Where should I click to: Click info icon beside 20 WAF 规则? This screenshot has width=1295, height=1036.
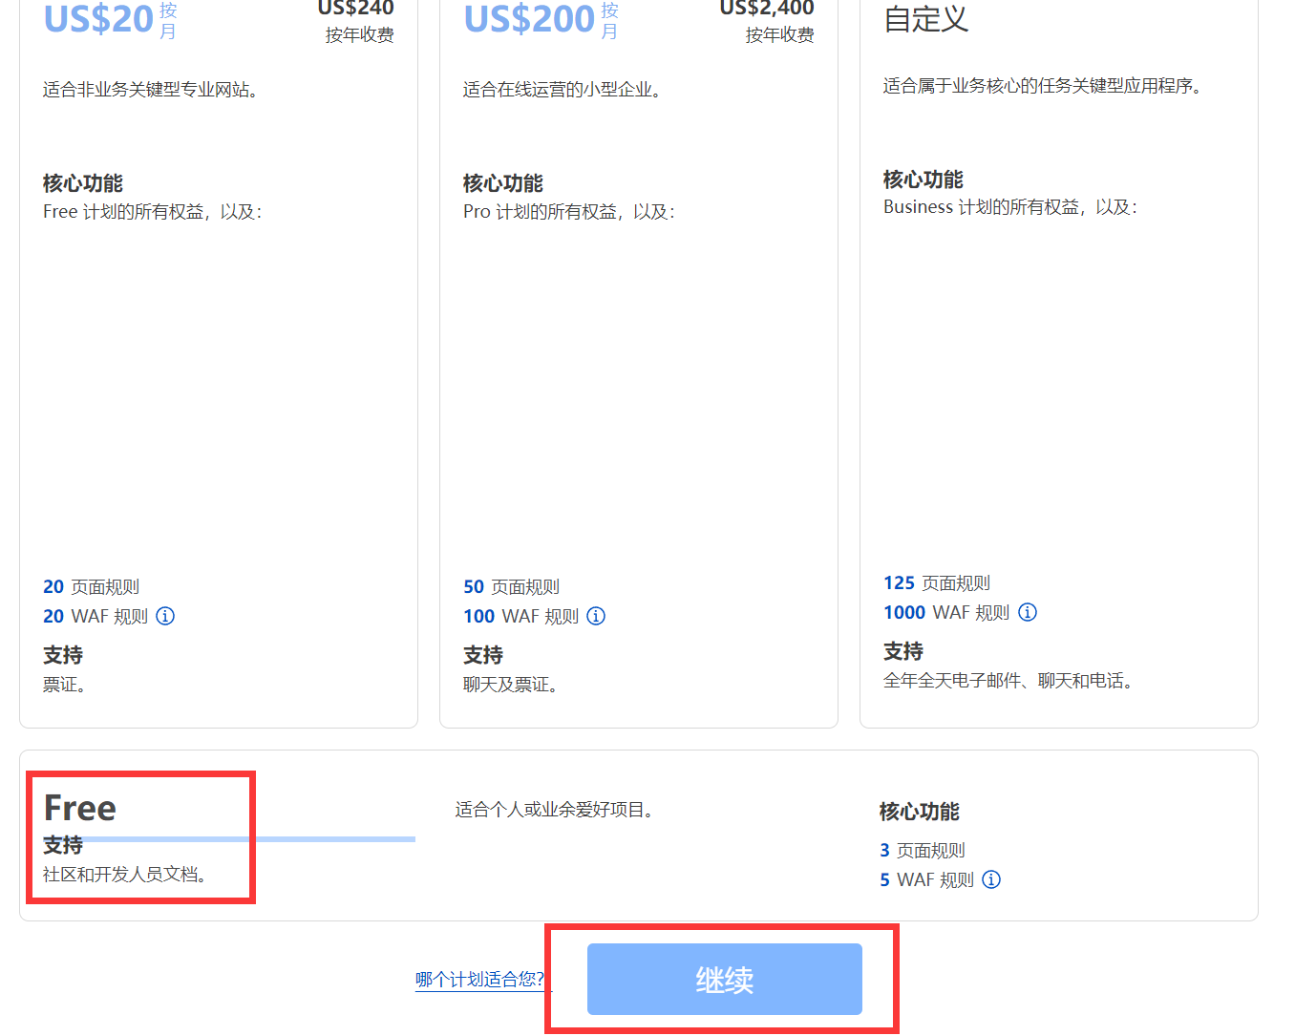coord(165,616)
